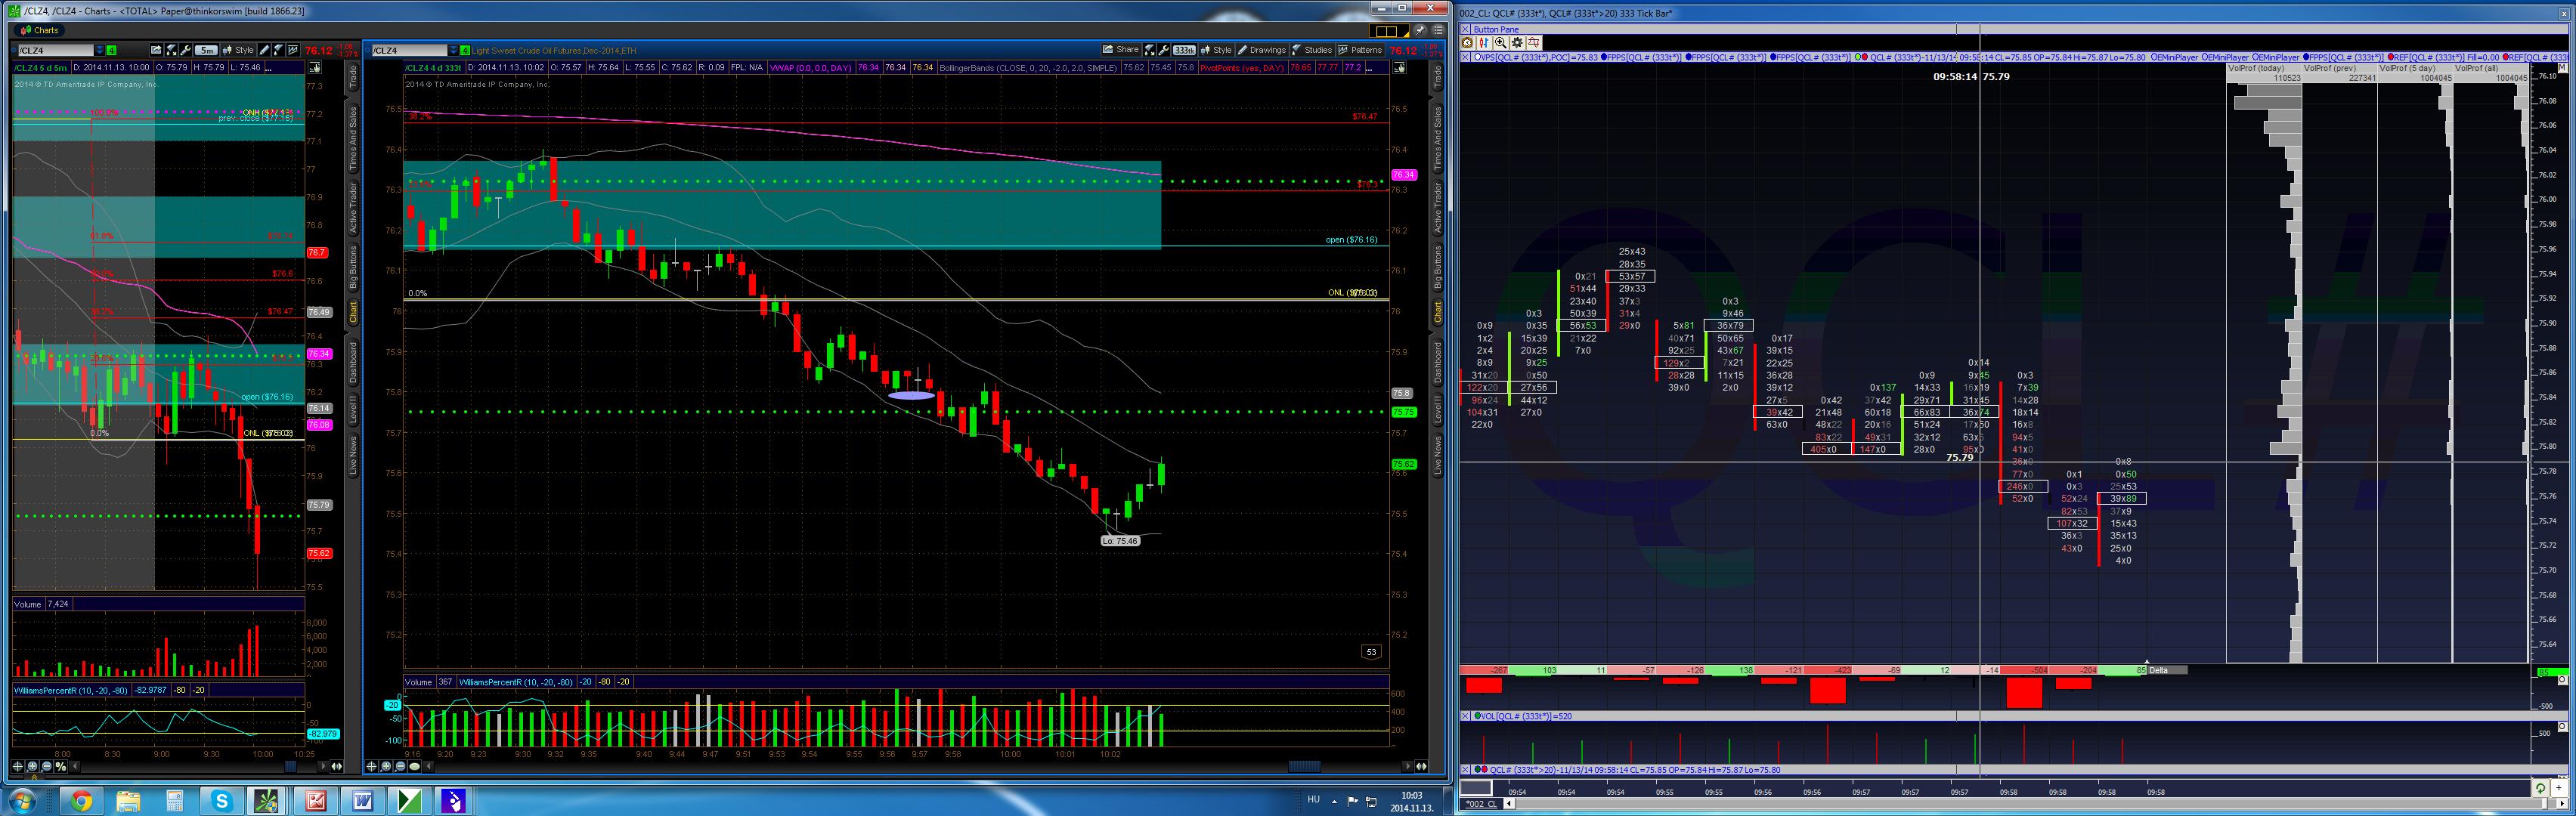Select the 002_CL tab in tick chart window

(1481, 804)
